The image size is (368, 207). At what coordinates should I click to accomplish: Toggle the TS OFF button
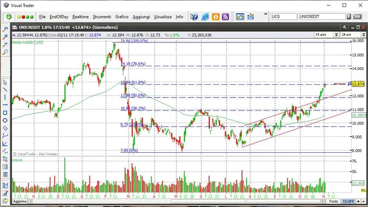(348, 202)
